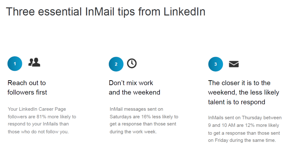Image resolution: width=283 pixels, height=152 pixels.
Task: Click the envelope mail icon
Action: coord(234,64)
